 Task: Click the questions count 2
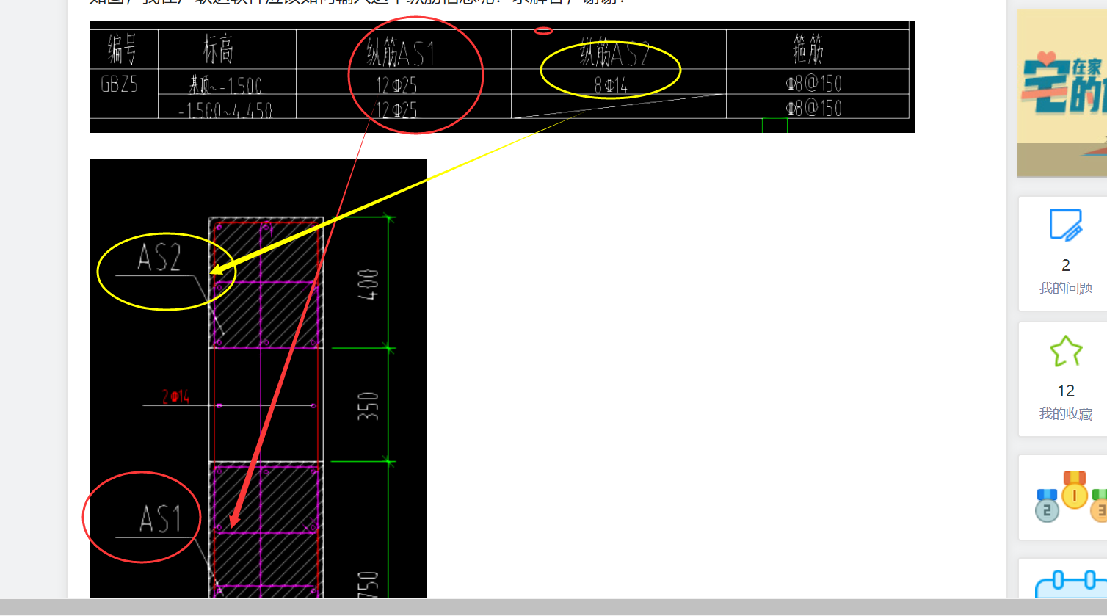1066,265
